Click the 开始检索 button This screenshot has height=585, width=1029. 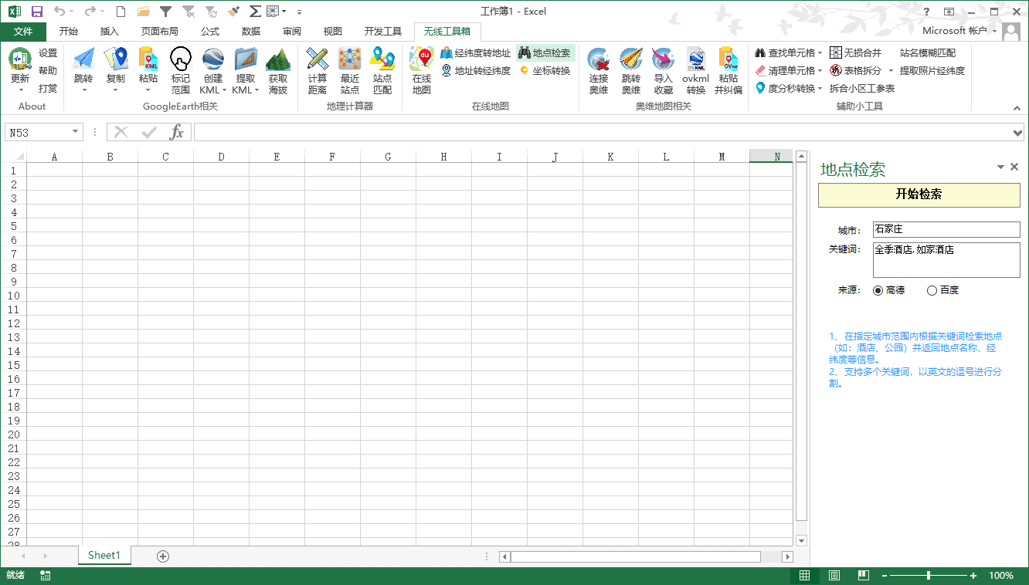click(919, 194)
